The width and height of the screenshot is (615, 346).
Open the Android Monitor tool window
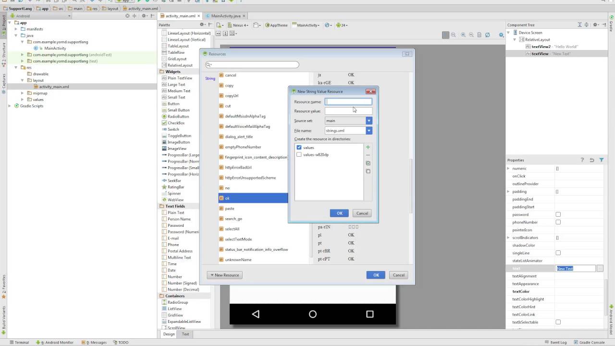54,343
